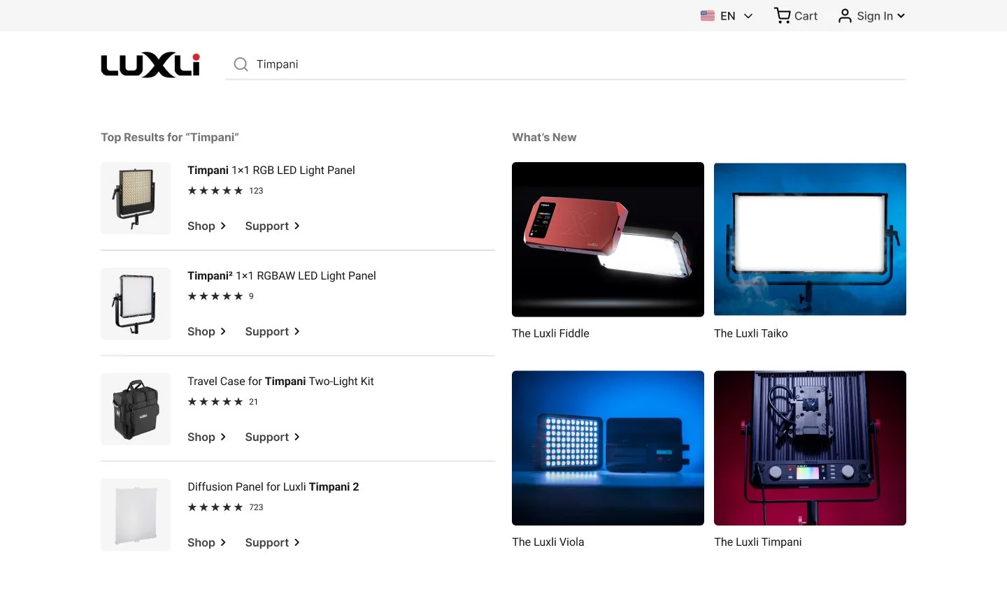Click Shop for Timpani² RGBAW panel
1007x601 pixels.
207,332
